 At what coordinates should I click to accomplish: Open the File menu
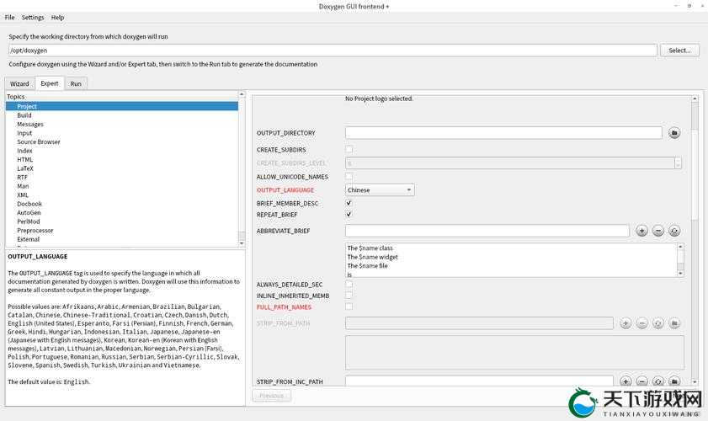pos(9,17)
